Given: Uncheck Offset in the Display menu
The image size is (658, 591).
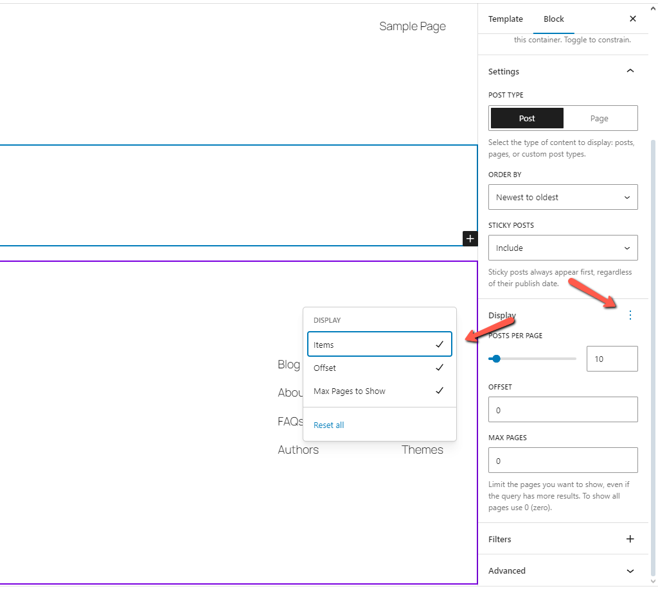Looking at the screenshot, I should coord(378,368).
